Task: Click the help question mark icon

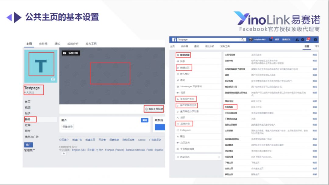Action: pos(315,40)
